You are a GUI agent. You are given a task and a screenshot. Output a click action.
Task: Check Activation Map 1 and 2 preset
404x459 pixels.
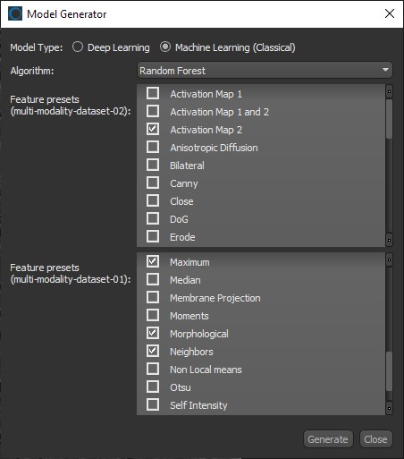click(153, 111)
